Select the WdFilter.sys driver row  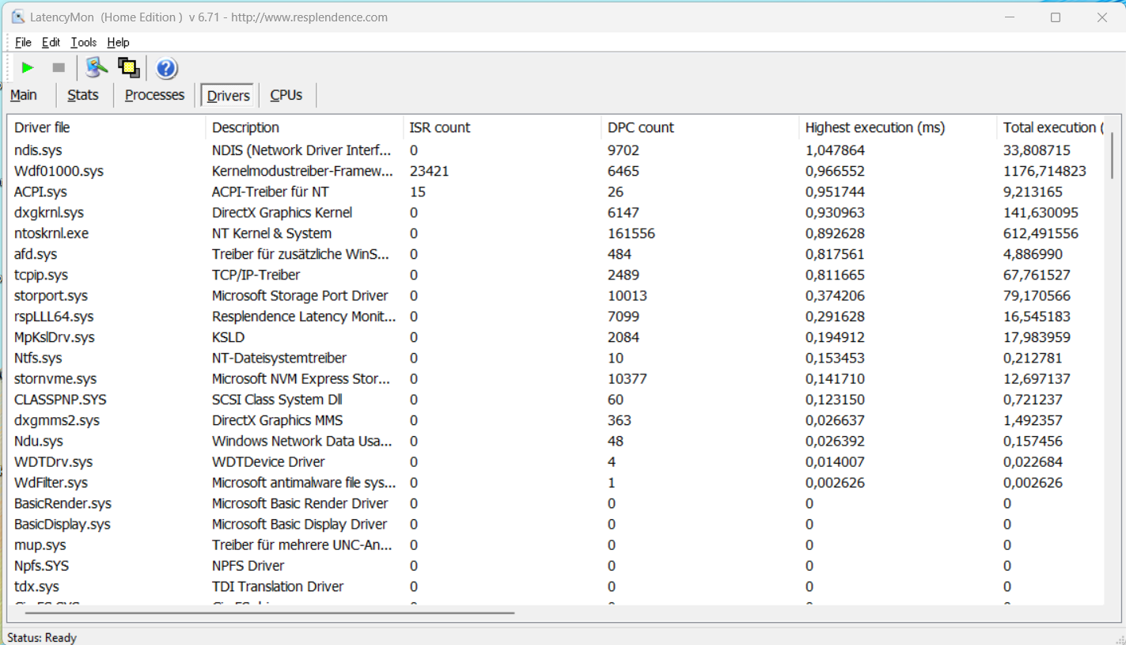point(555,483)
